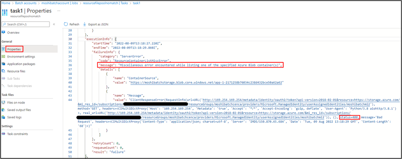The width and height of the screenshot is (402, 159).
Task: Click "retryCount": 0 on line 48
Action: (105, 143)
